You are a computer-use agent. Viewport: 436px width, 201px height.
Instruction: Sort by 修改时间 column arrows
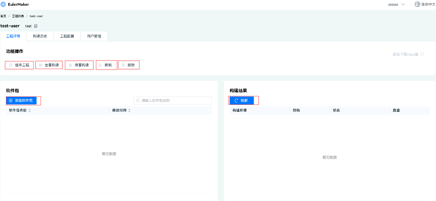[129, 110]
